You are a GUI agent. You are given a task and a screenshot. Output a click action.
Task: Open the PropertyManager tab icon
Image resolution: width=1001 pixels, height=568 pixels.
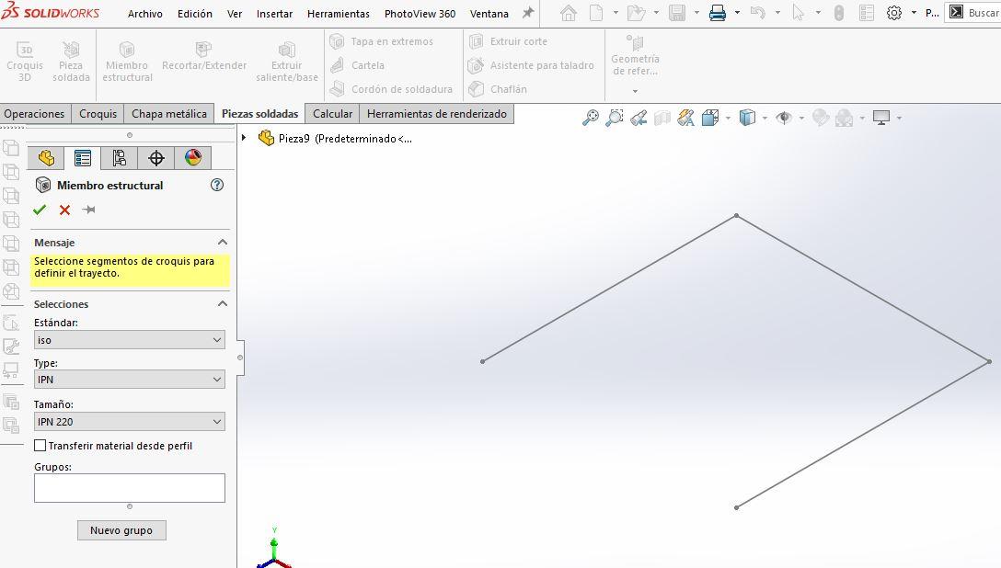(x=83, y=158)
